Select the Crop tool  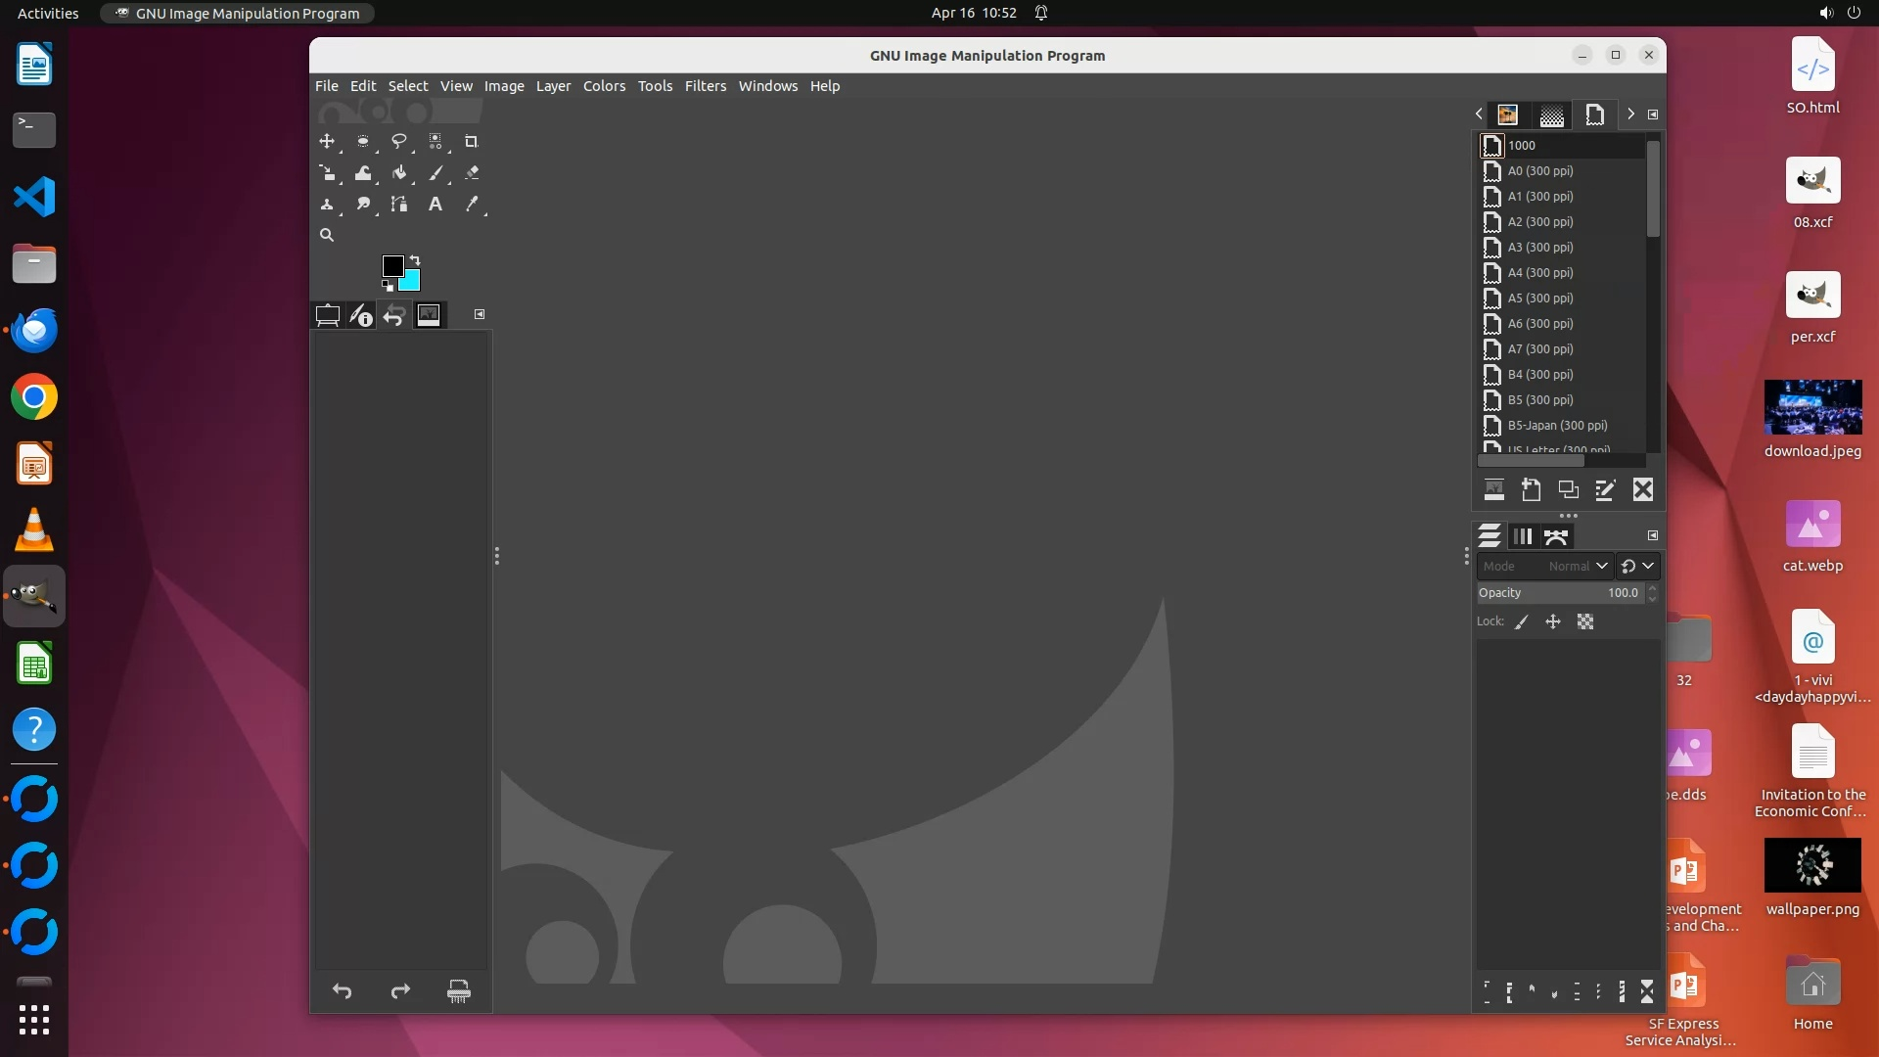[471, 142]
